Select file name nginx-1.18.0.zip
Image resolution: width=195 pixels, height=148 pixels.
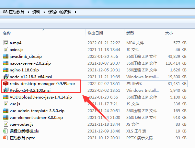coord(24,70)
